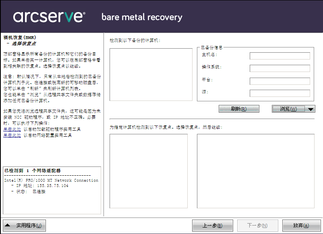
Task: Open the 实用程序(U) utilities menu
Action: (24, 226)
